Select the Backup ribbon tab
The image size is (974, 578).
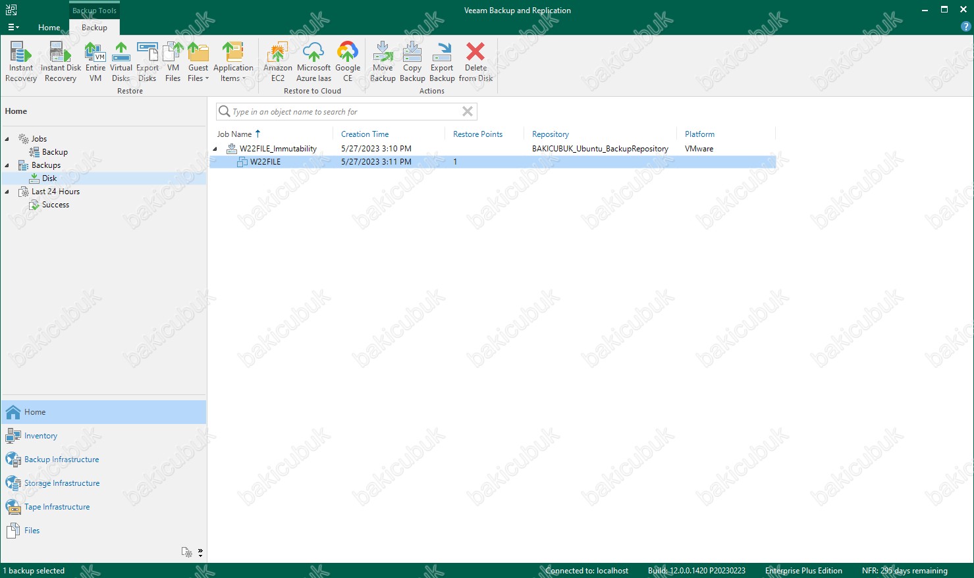[x=94, y=28]
